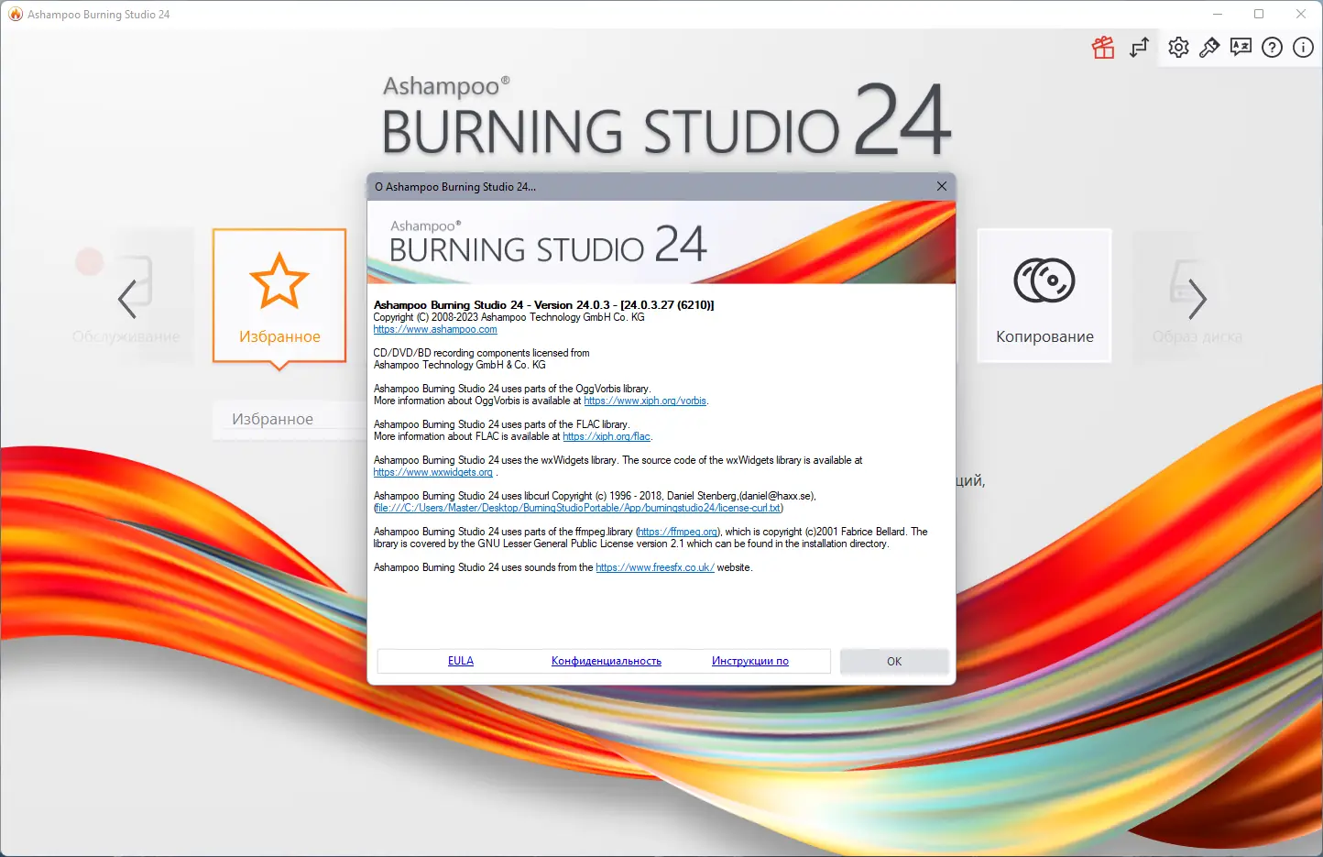Open the ffmpeg.org link

(x=678, y=532)
